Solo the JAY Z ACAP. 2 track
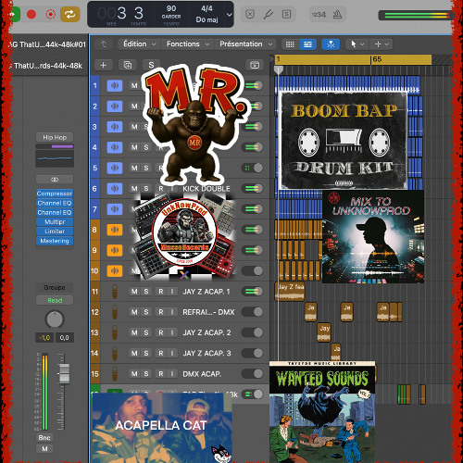The height and width of the screenshot is (463, 463). [x=146, y=332]
